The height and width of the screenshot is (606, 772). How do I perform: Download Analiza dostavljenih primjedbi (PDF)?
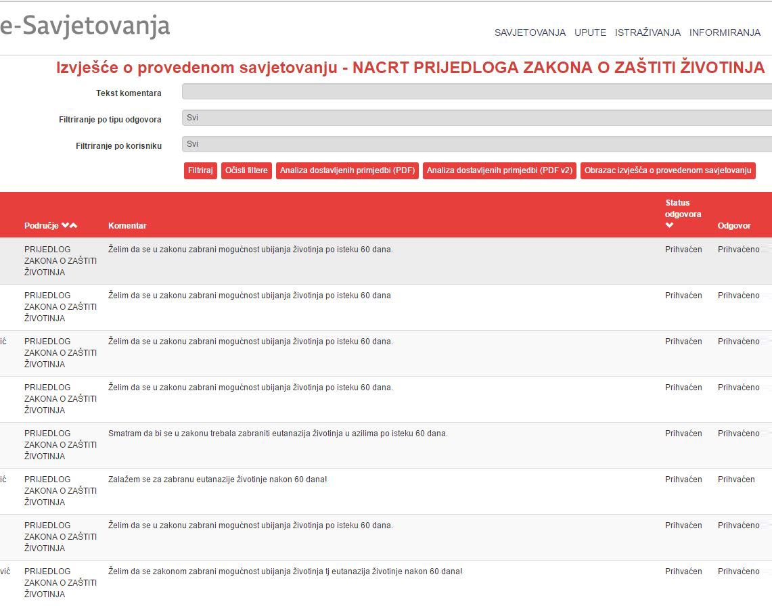pyautogui.click(x=347, y=171)
